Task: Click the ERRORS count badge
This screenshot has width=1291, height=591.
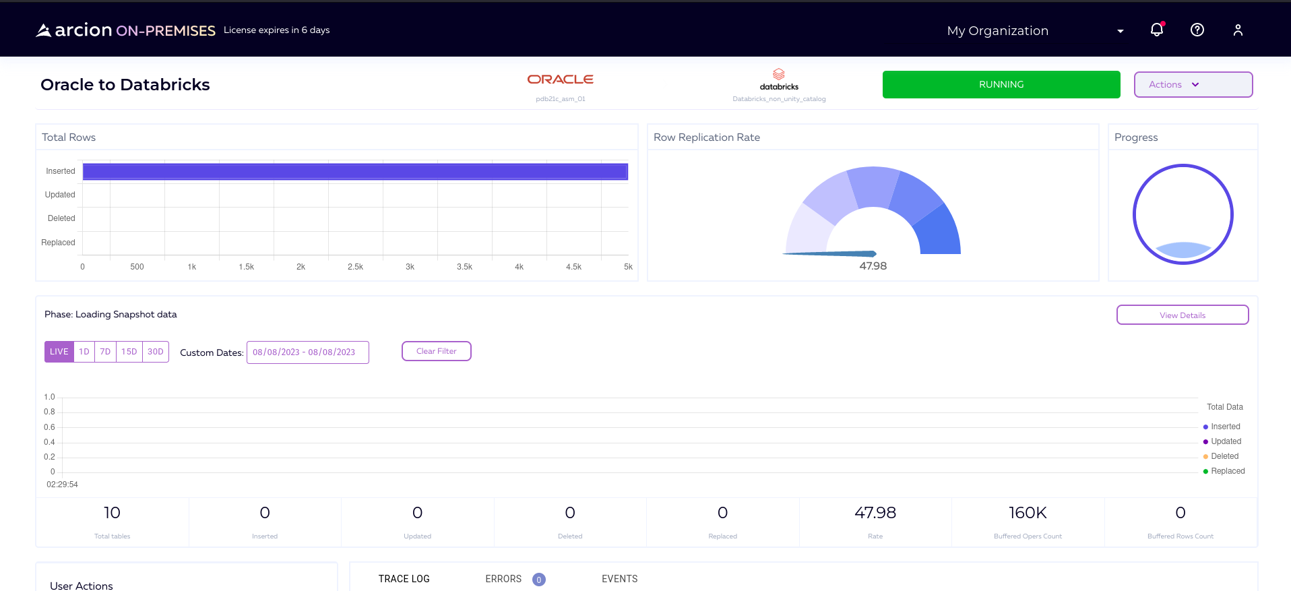Action: tap(539, 580)
